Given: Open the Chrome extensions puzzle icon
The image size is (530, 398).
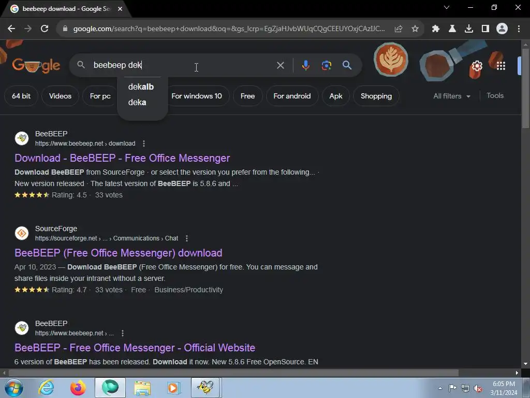Looking at the screenshot, I should click(x=436, y=29).
